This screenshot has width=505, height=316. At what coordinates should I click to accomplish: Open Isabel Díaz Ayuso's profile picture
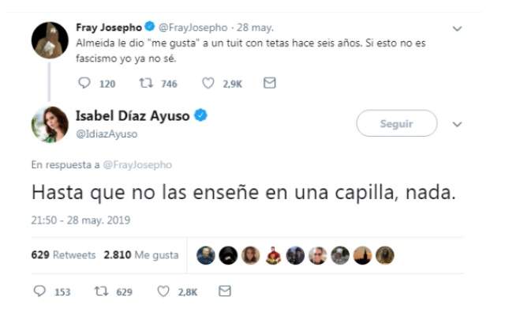(x=50, y=125)
